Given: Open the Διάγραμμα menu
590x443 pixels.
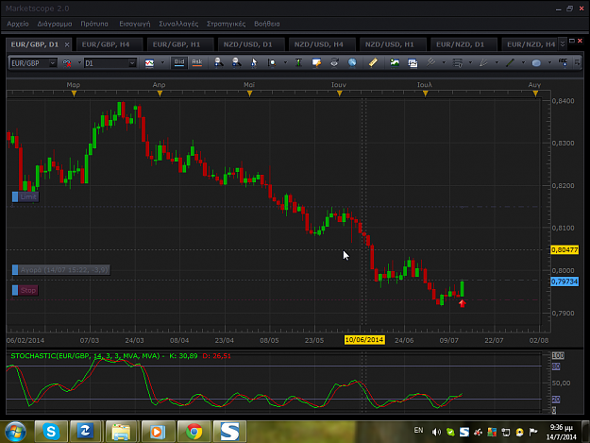Looking at the screenshot, I should (55, 24).
